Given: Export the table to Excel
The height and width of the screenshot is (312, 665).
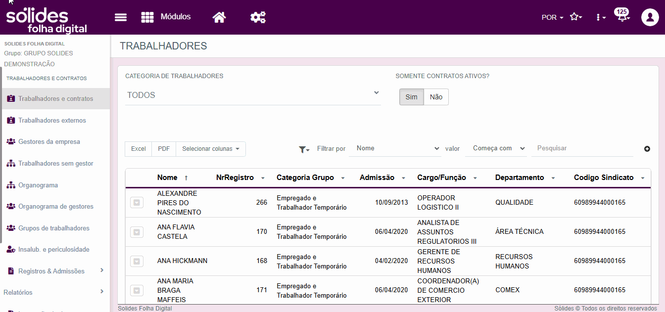Looking at the screenshot, I should 139,149.
